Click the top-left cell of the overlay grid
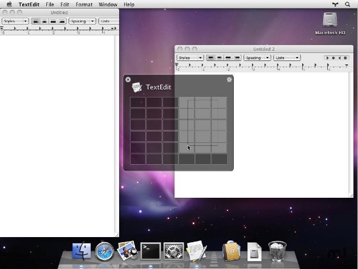The height and width of the screenshot is (269, 358). 138,102
